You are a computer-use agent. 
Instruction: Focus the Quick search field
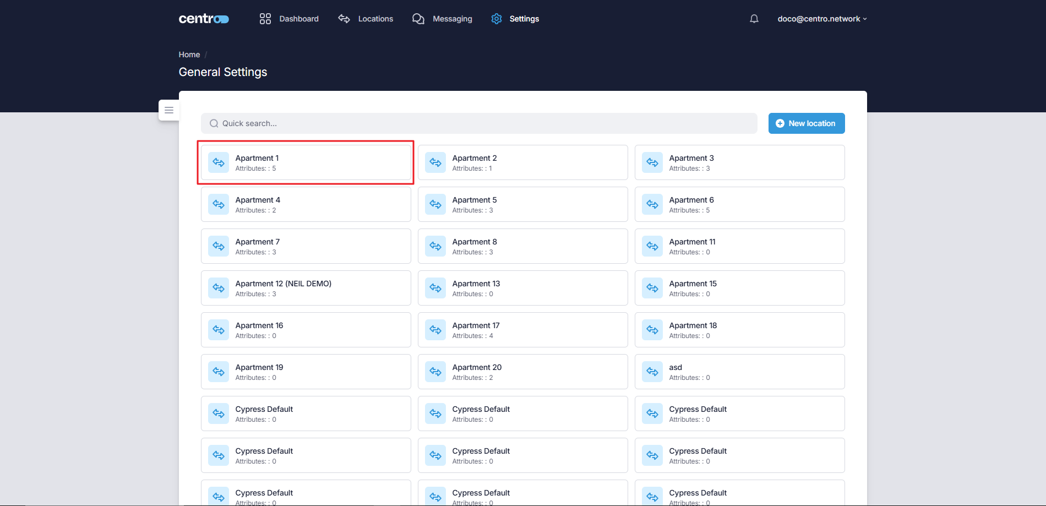(x=479, y=123)
